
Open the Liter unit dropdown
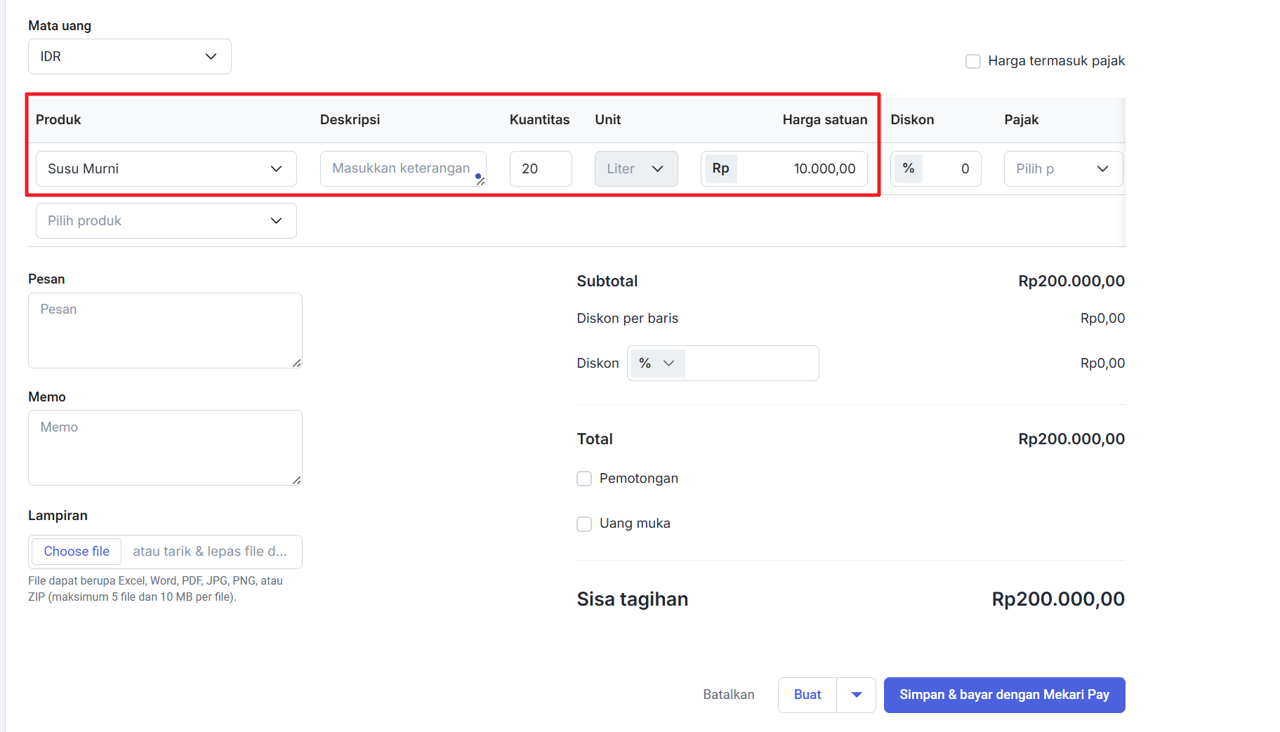(x=635, y=168)
